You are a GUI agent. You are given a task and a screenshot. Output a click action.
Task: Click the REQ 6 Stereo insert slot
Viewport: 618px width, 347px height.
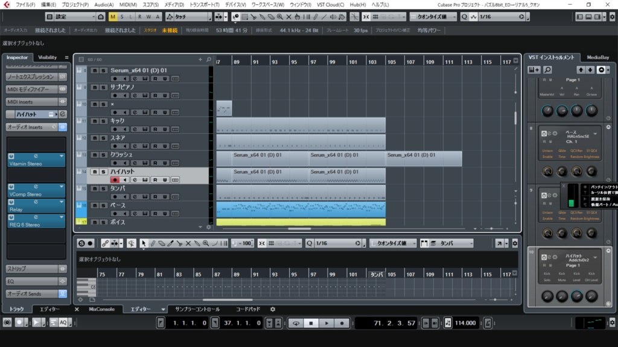pyautogui.click(x=36, y=221)
